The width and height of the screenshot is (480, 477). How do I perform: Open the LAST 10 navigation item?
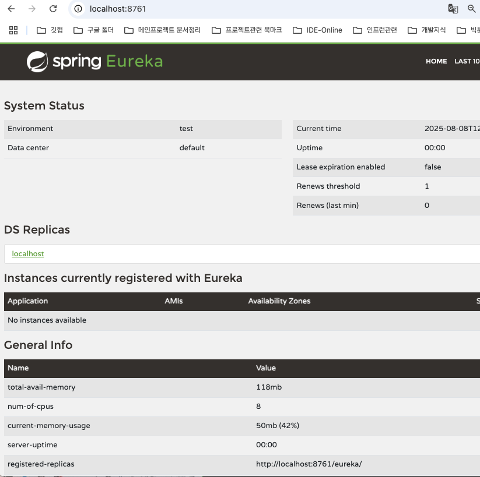coord(467,62)
